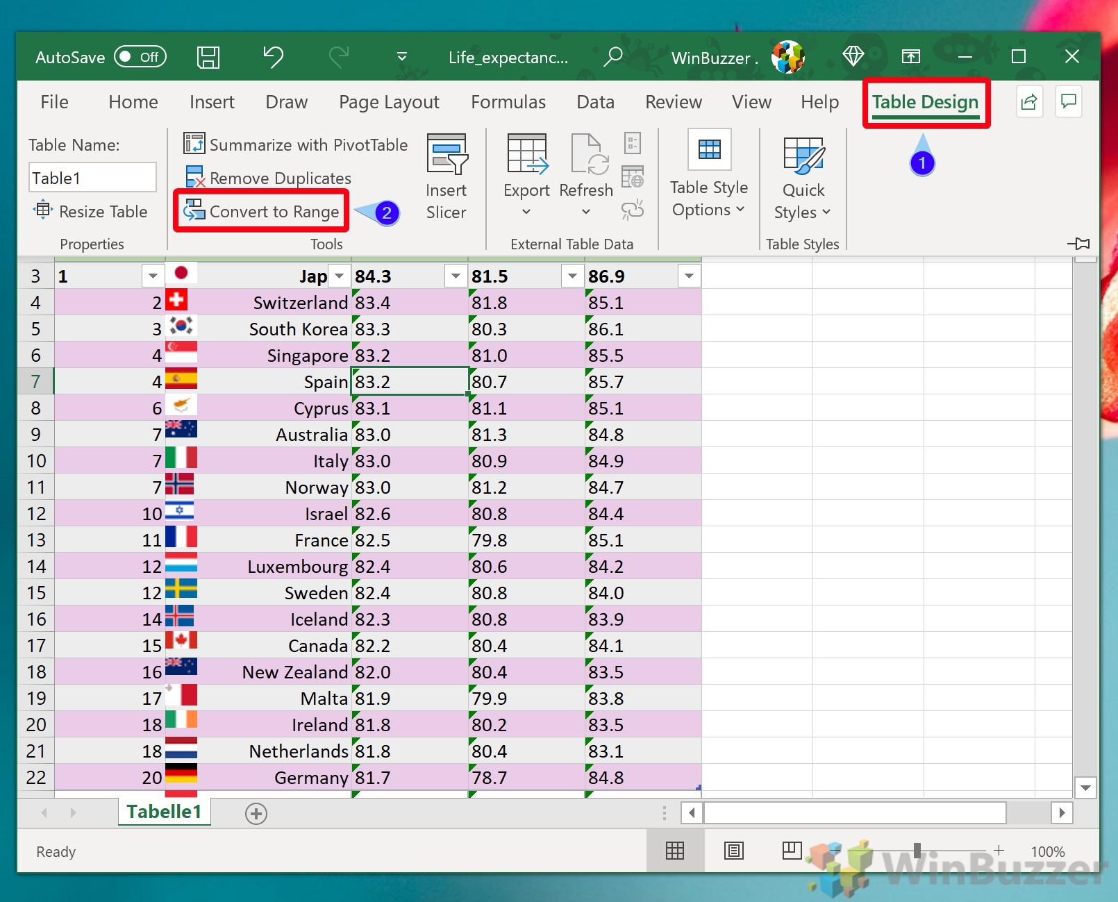Click the Convert to Range button

(261, 211)
